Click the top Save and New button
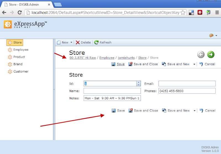This screenshot has height=154, width=221. click(176, 64)
